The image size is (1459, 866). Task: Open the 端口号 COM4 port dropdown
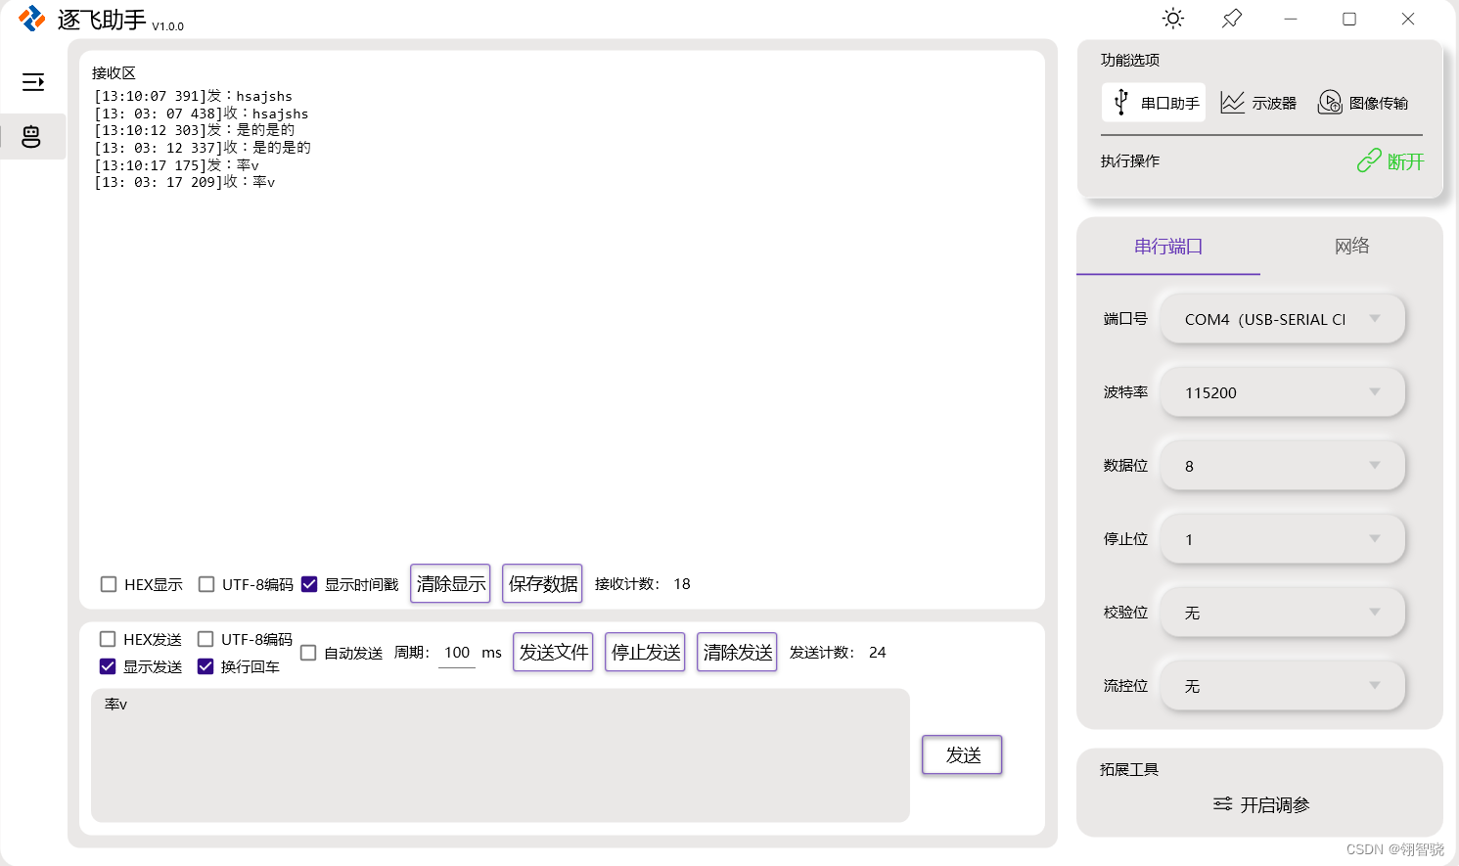coord(1282,319)
